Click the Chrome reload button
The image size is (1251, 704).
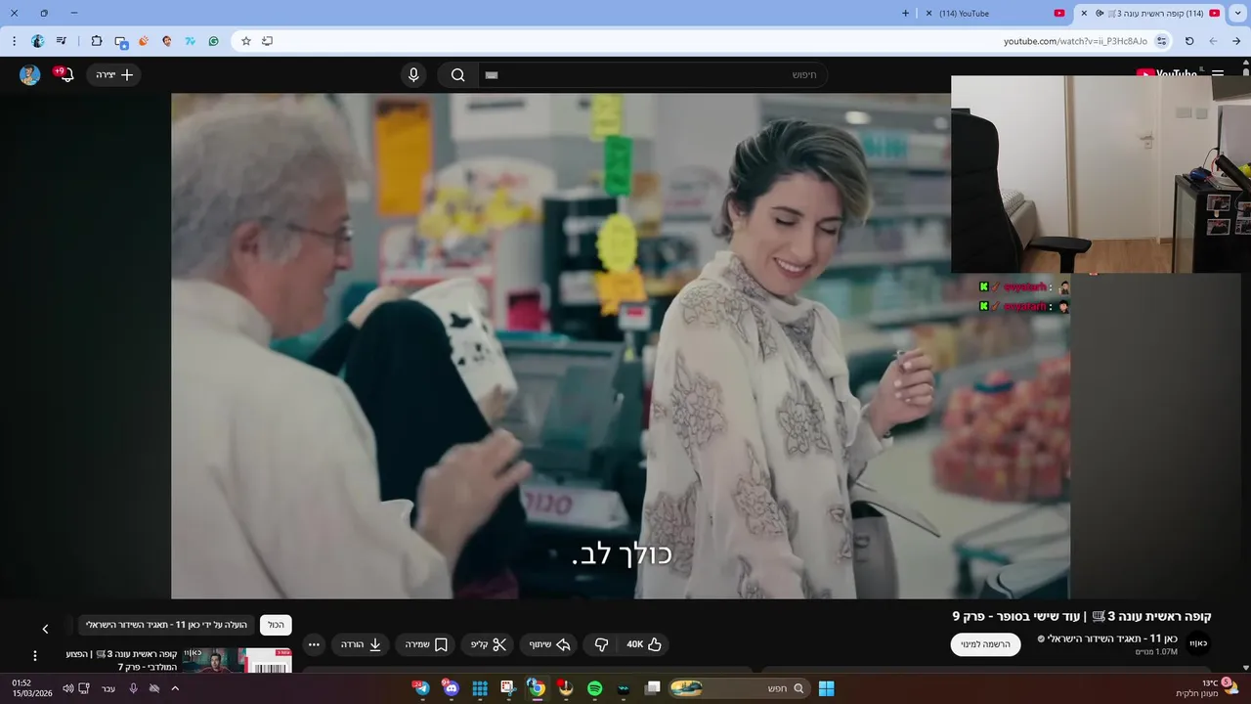(x=1189, y=41)
